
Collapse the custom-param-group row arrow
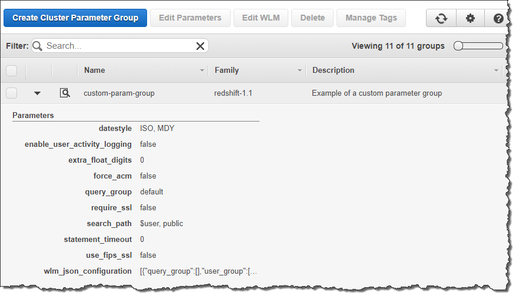tap(38, 93)
